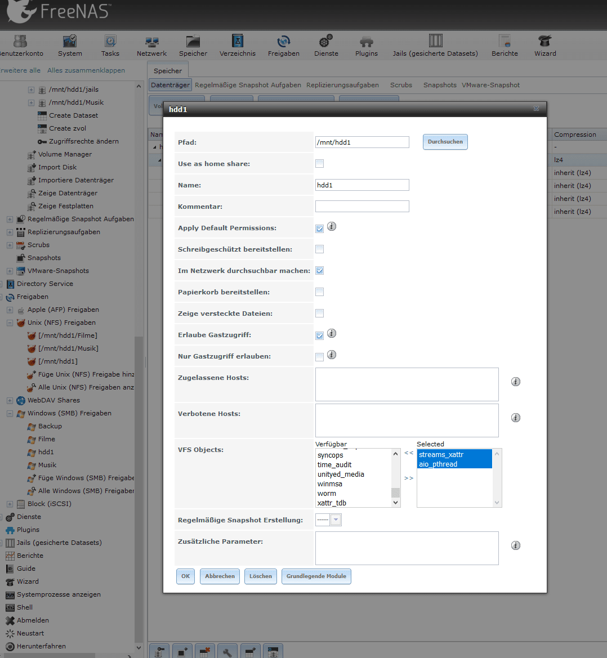Expand Regelmäßige Snapshot Aufgaben tree node

(10, 219)
